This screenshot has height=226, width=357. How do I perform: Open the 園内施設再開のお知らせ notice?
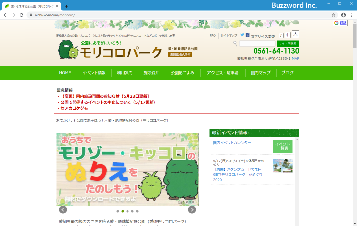[105, 96]
